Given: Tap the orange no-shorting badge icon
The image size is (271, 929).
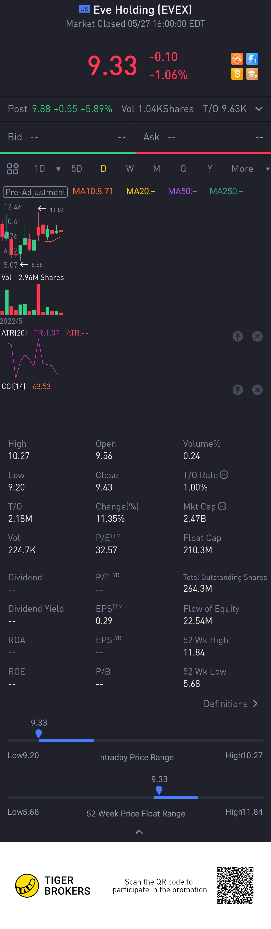Looking at the screenshot, I should point(237,59).
